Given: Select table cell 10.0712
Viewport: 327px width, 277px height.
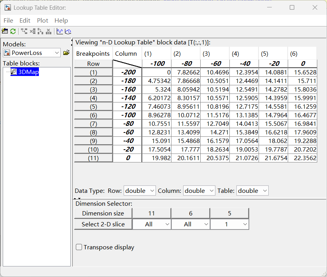Looking at the screenshot, I should (x=186, y=115).
